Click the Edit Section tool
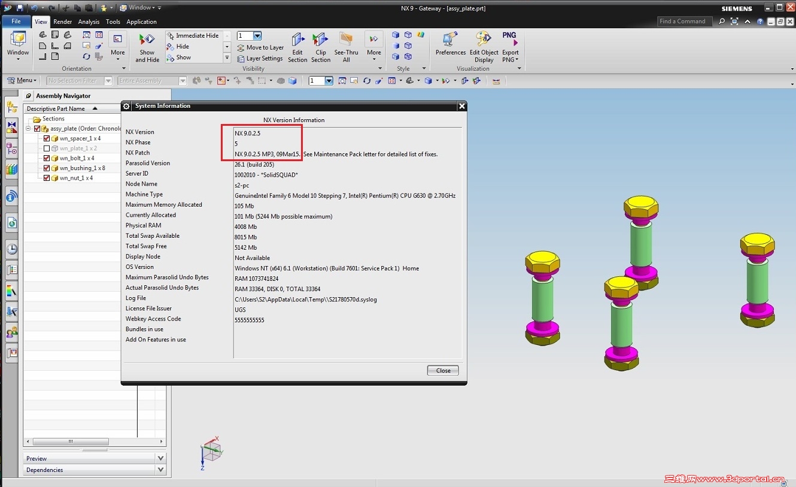Screen dimensions: 796x487 coord(297,47)
